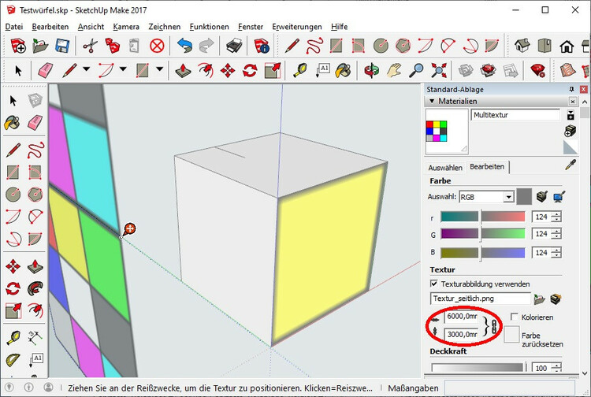Activate the Move tool in left toolbar

(x=13, y=266)
